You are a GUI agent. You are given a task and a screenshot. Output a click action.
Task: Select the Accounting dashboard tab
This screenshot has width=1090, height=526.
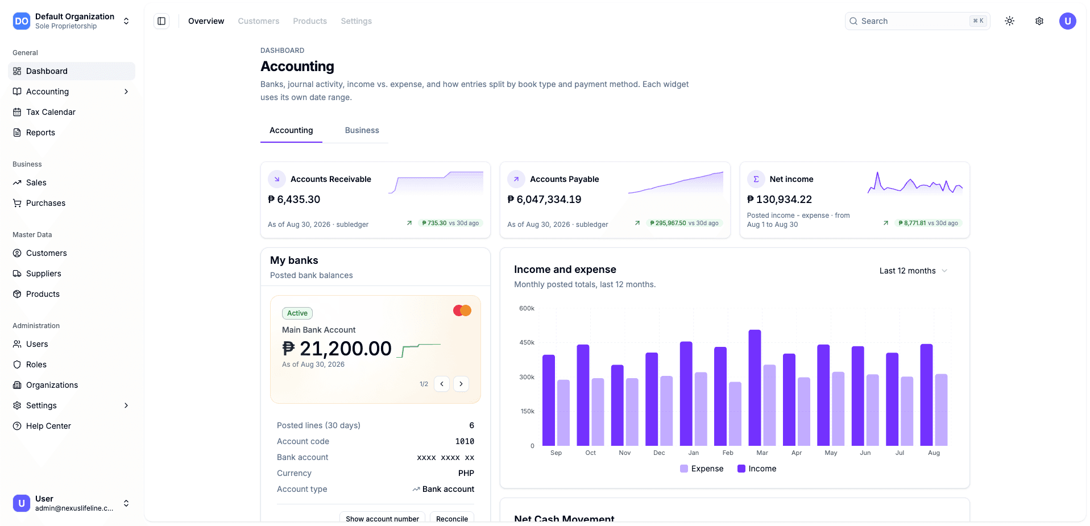(x=291, y=130)
